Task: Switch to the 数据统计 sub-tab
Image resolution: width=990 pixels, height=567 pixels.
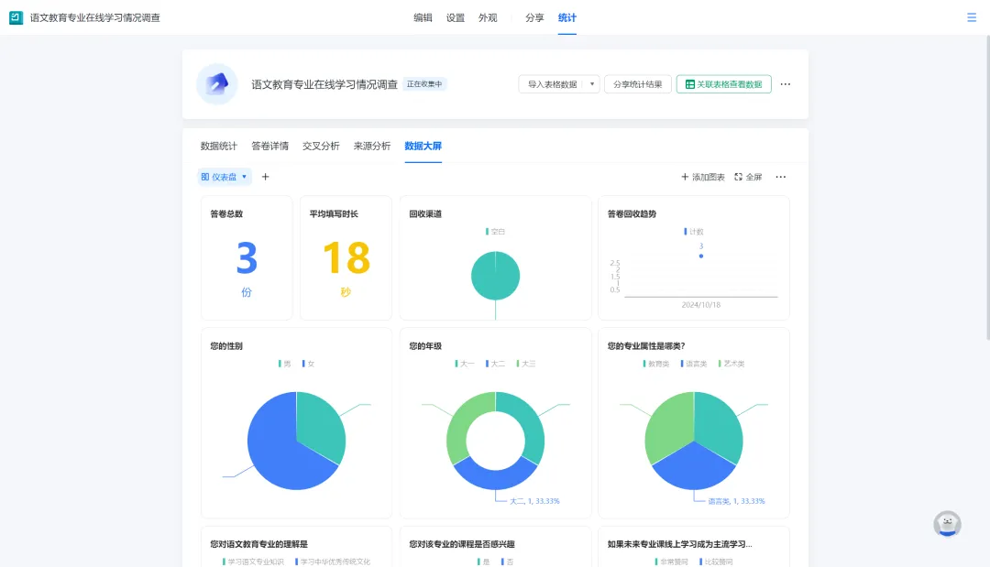Action: pos(218,146)
